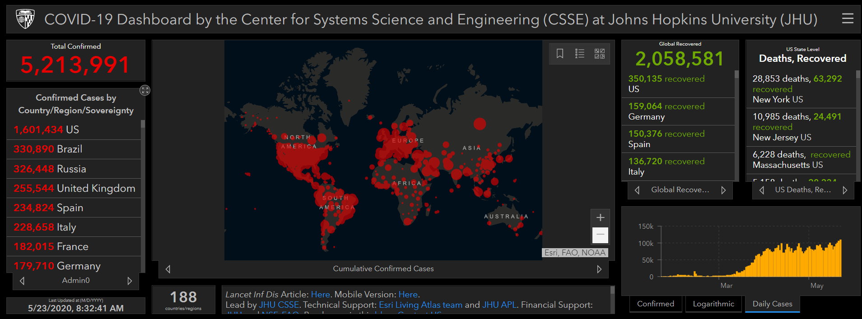Select the Daily Cases chart tab
The image size is (862, 319).
772,304
